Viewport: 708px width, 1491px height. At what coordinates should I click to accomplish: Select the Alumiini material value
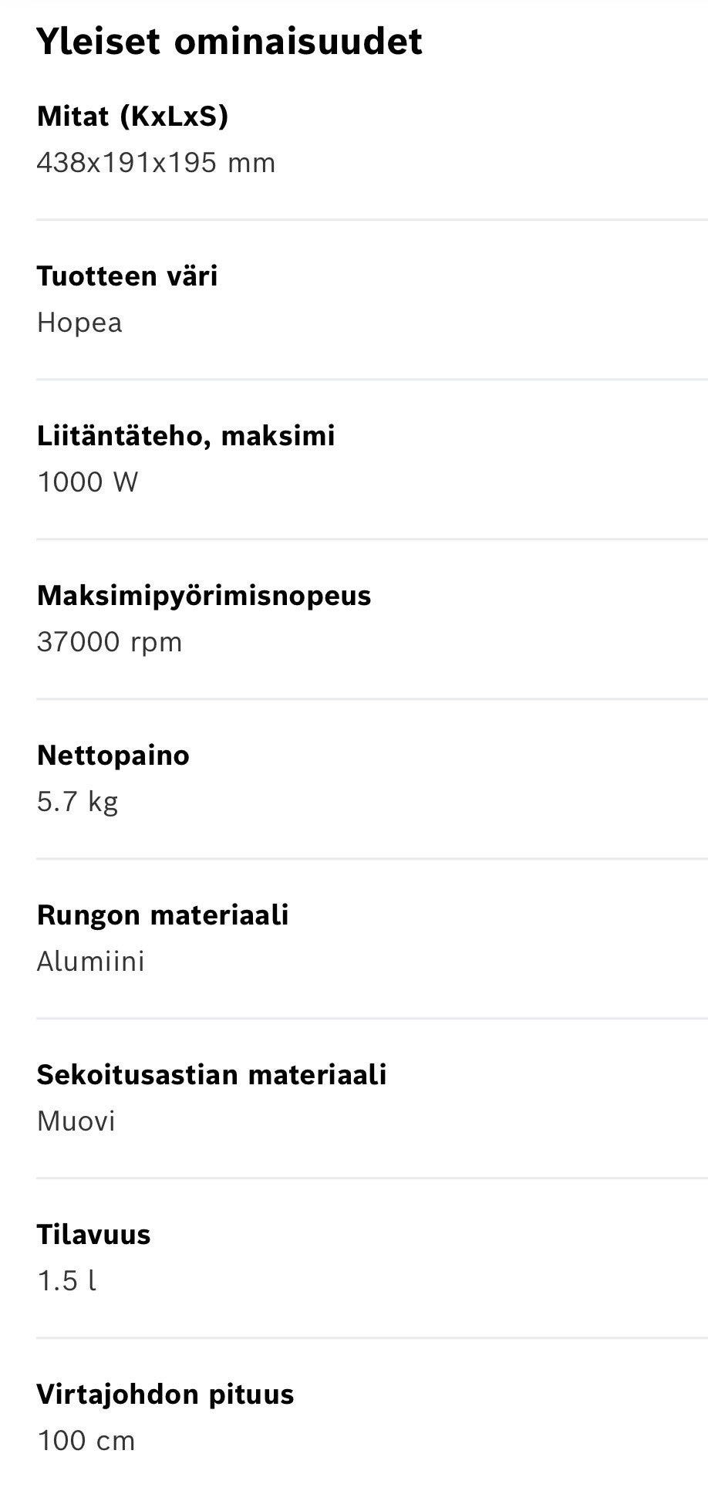90,962
